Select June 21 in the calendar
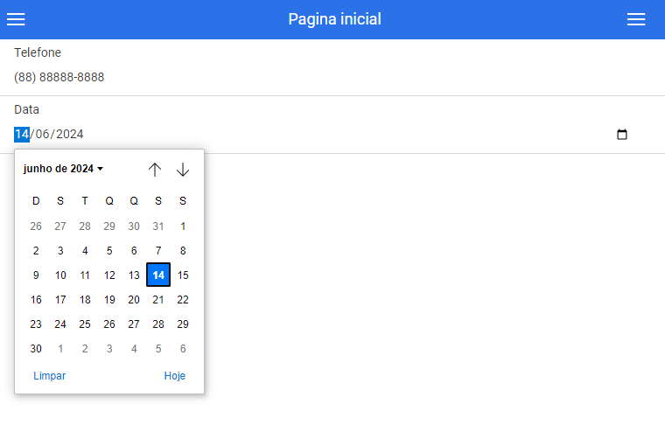The width and height of the screenshot is (665, 425). click(158, 300)
